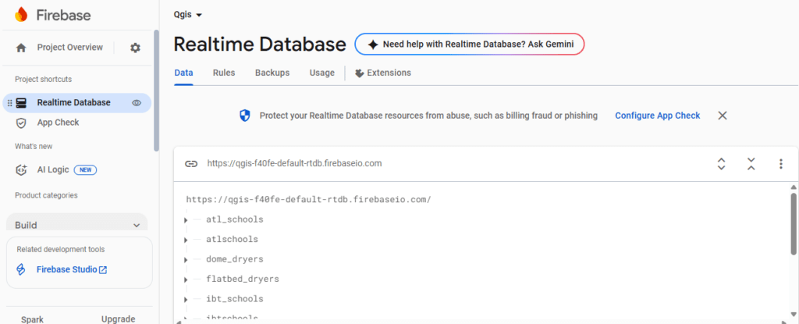Open the three-dot database options menu
This screenshot has height=324, width=799.
pyautogui.click(x=780, y=164)
